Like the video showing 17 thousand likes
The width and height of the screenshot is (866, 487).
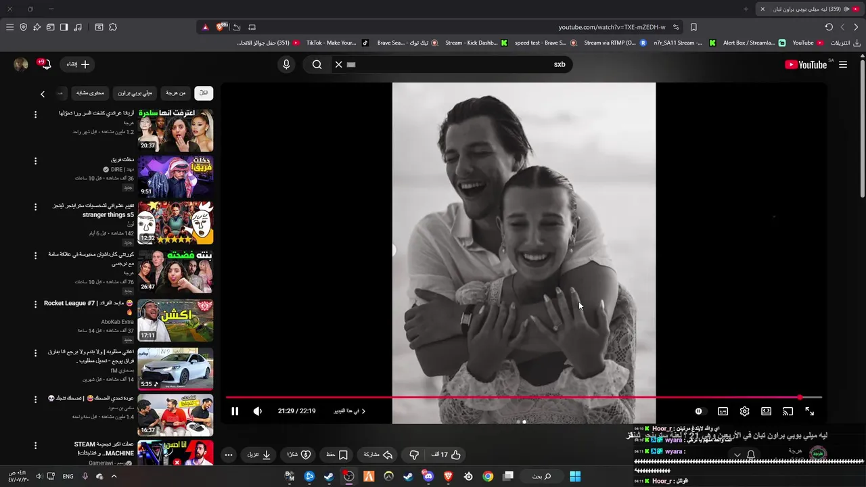click(x=446, y=455)
